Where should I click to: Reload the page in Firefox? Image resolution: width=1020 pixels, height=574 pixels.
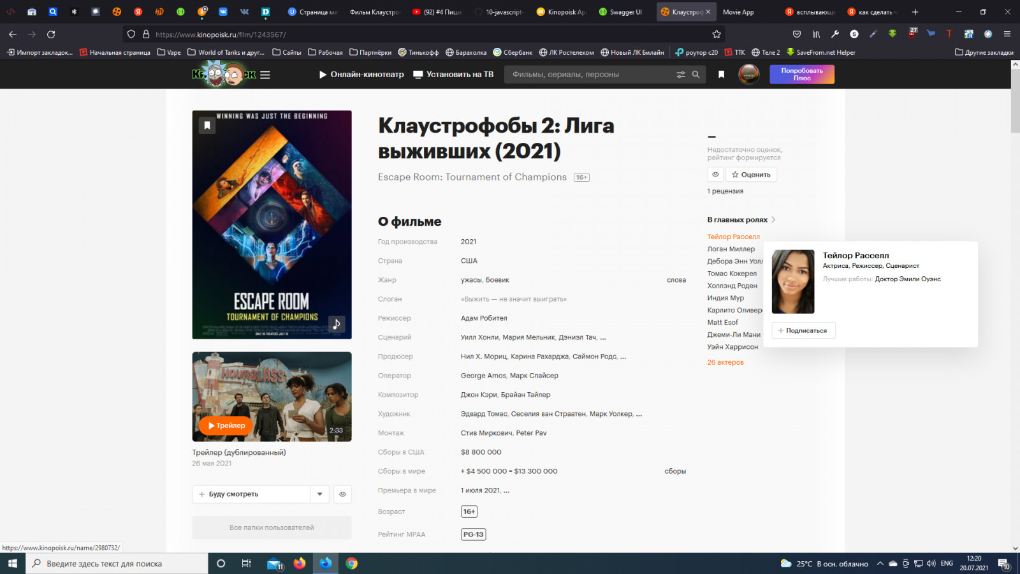[51, 34]
